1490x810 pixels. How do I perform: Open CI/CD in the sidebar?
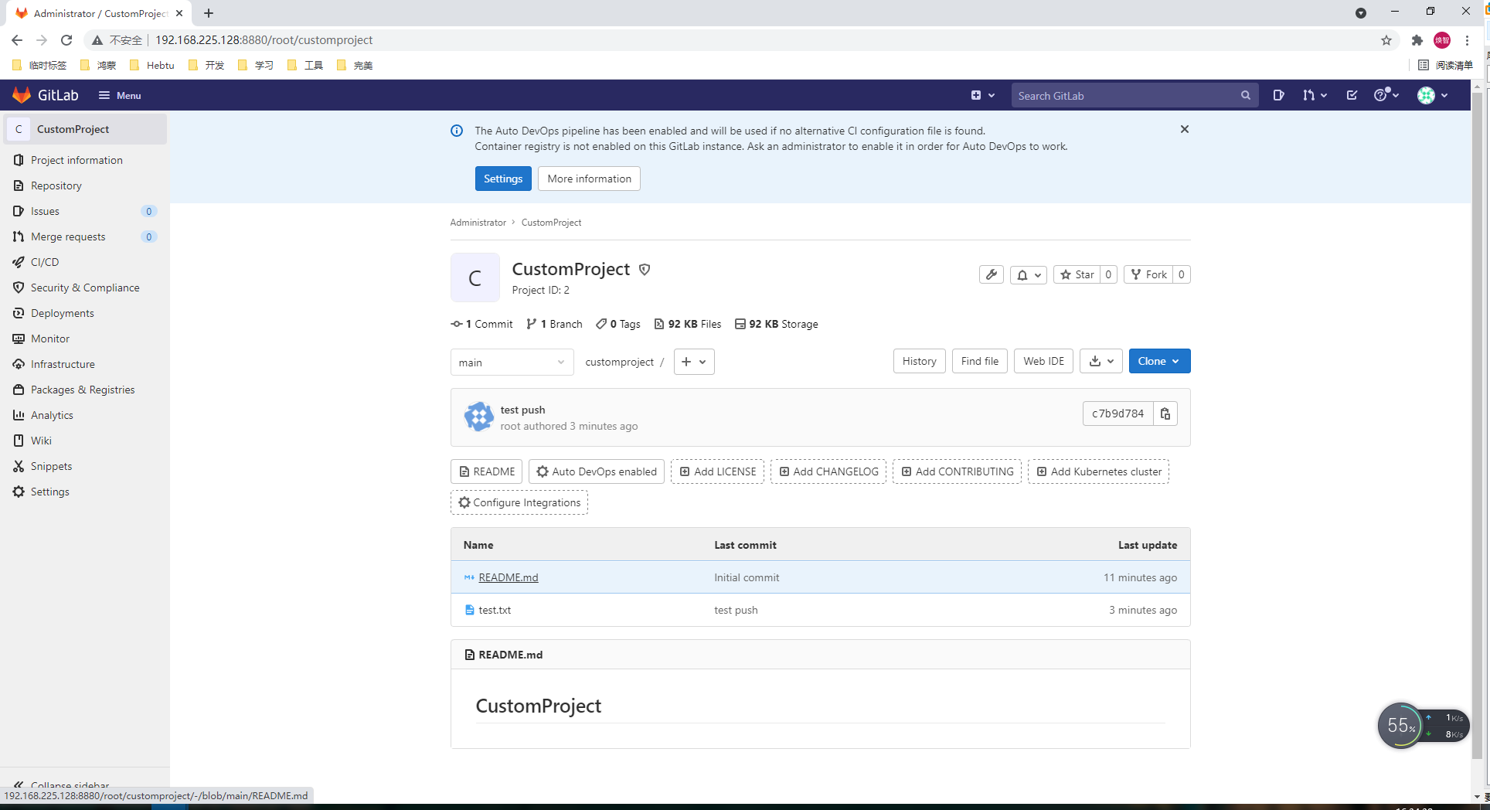45,262
